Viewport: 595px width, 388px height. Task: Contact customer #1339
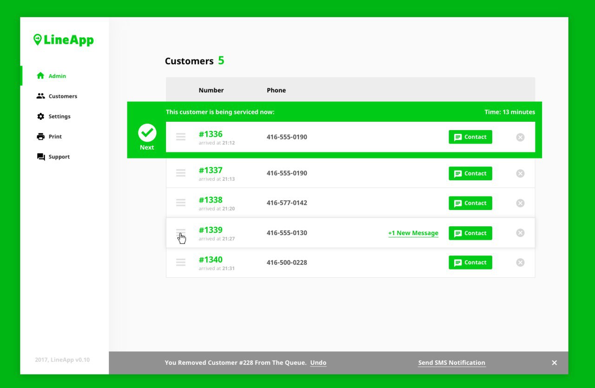[470, 233]
